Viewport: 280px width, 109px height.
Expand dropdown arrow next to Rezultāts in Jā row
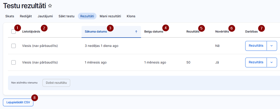[272, 62]
